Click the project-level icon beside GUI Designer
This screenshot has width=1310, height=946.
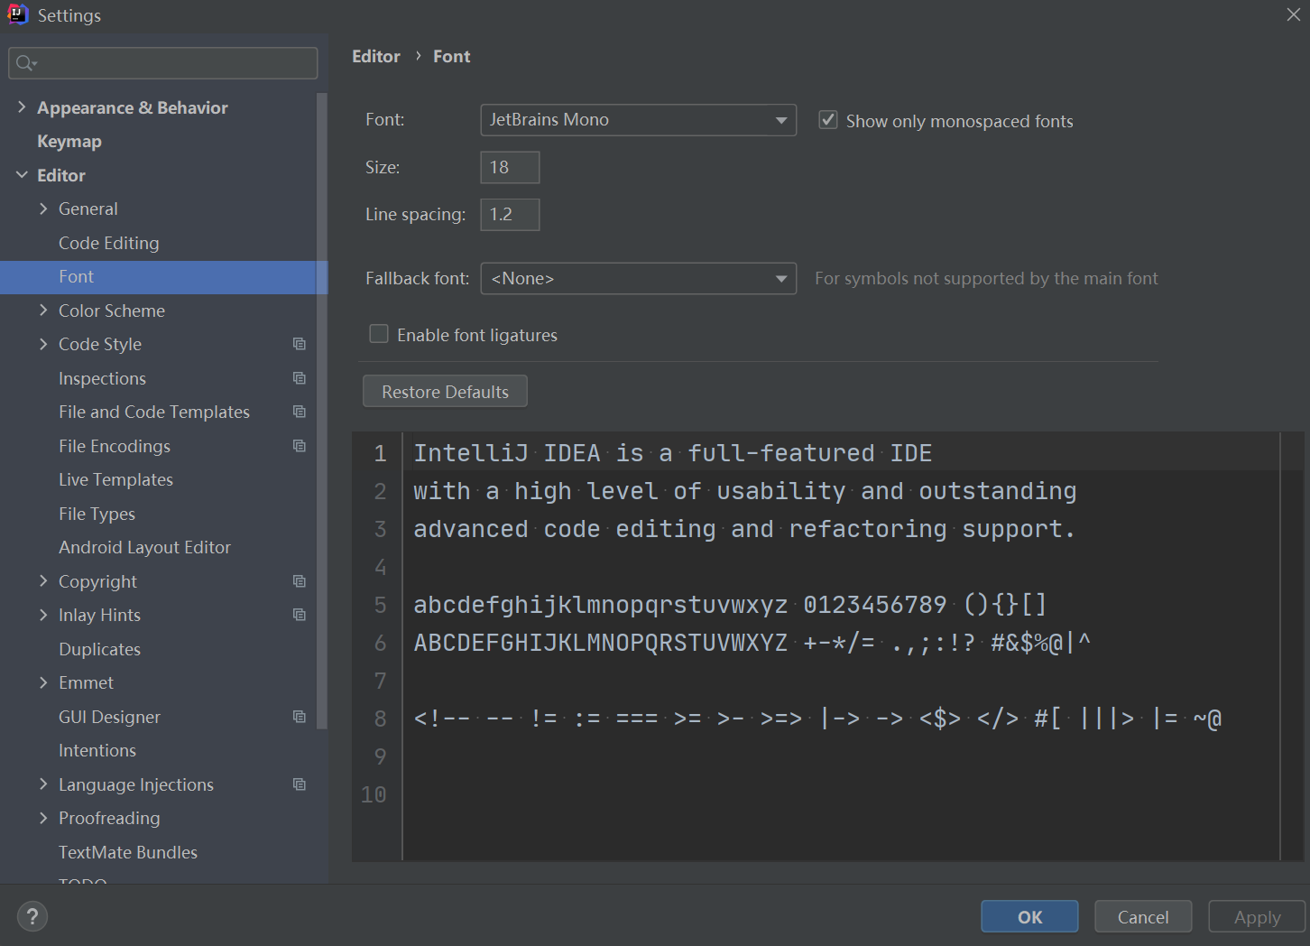(x=300, y=717)
